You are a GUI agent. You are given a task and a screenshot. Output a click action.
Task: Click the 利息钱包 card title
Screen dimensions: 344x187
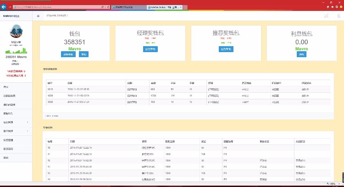point(301,34)
